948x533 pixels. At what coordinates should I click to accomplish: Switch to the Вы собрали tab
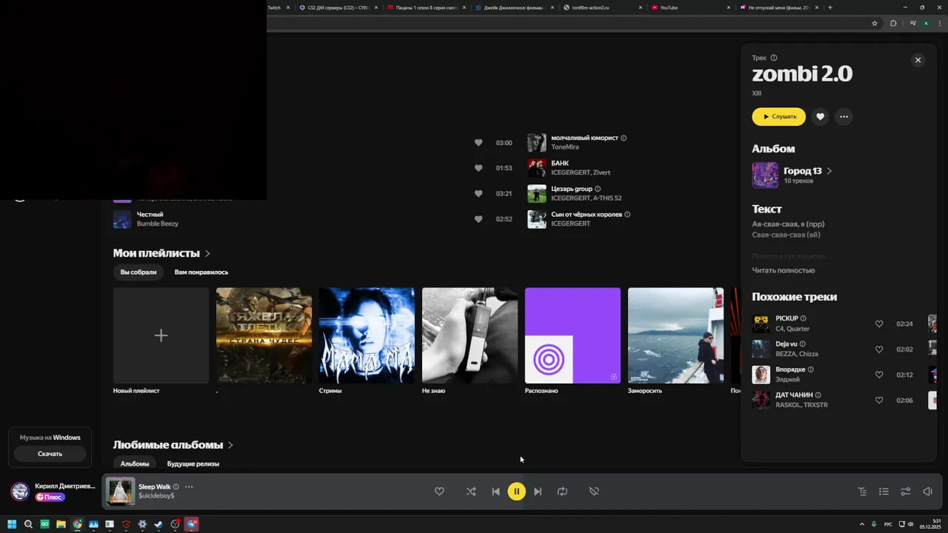coord(138,272)
